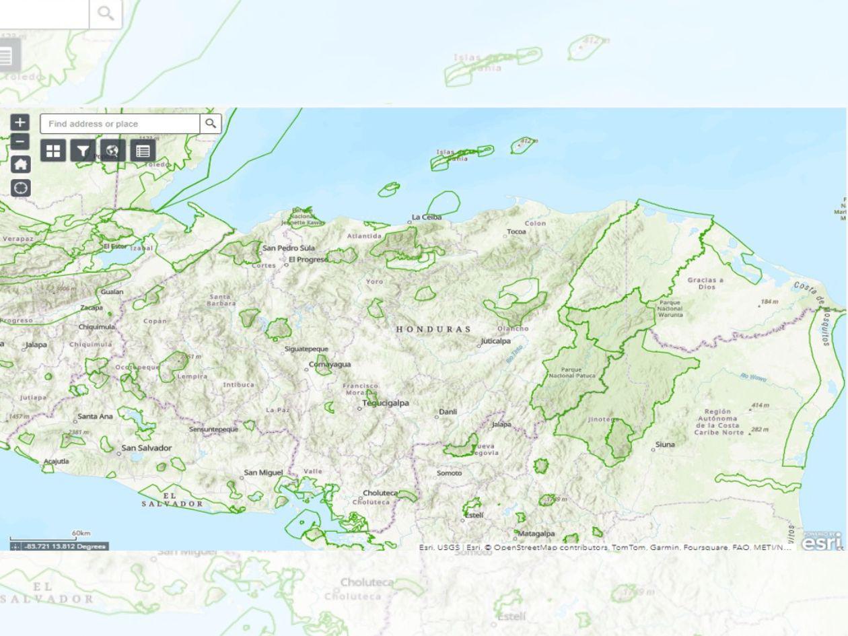The image size is (848, 636).
Task: Click the zoom in plus button
Action: [x=20, y=122]
